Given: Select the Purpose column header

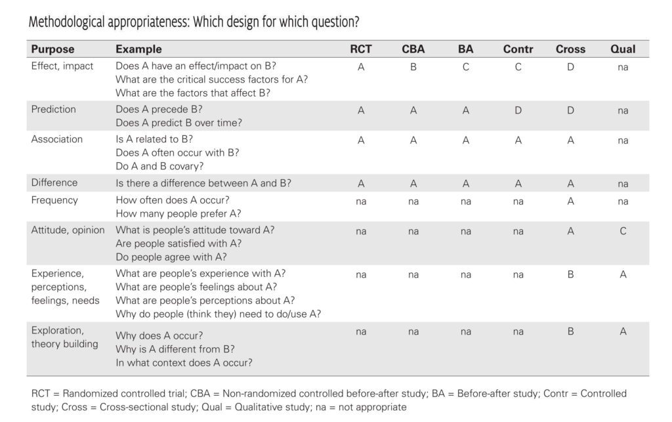Looking at the screenshot, I should coord(52,49).
